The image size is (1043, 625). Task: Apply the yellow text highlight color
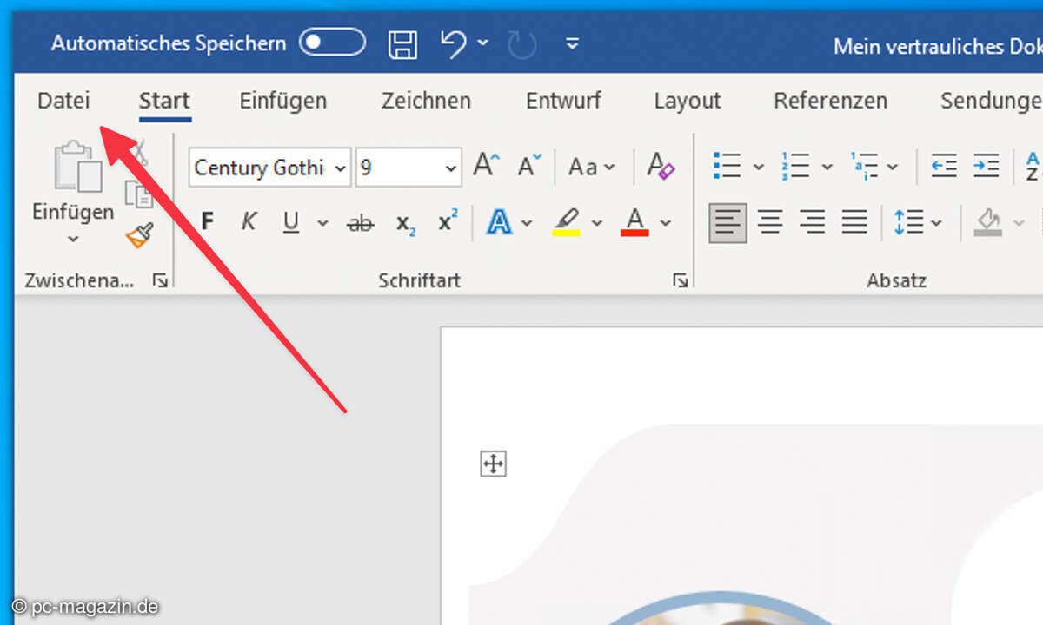pos(566,222)
